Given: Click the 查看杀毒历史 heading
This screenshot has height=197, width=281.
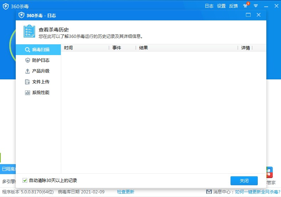Looking at the screenshot, I should pyautogui.click(x=54, y=30).
